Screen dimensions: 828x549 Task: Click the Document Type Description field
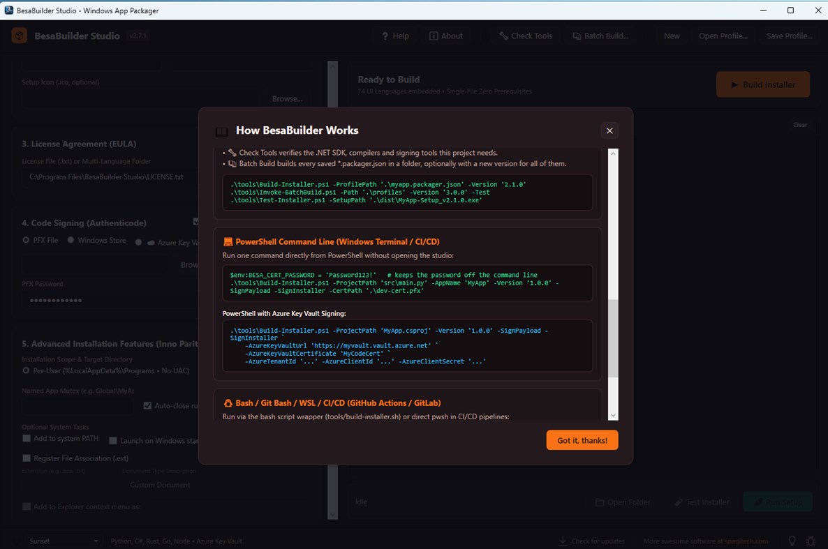click(x=161, y=485)
